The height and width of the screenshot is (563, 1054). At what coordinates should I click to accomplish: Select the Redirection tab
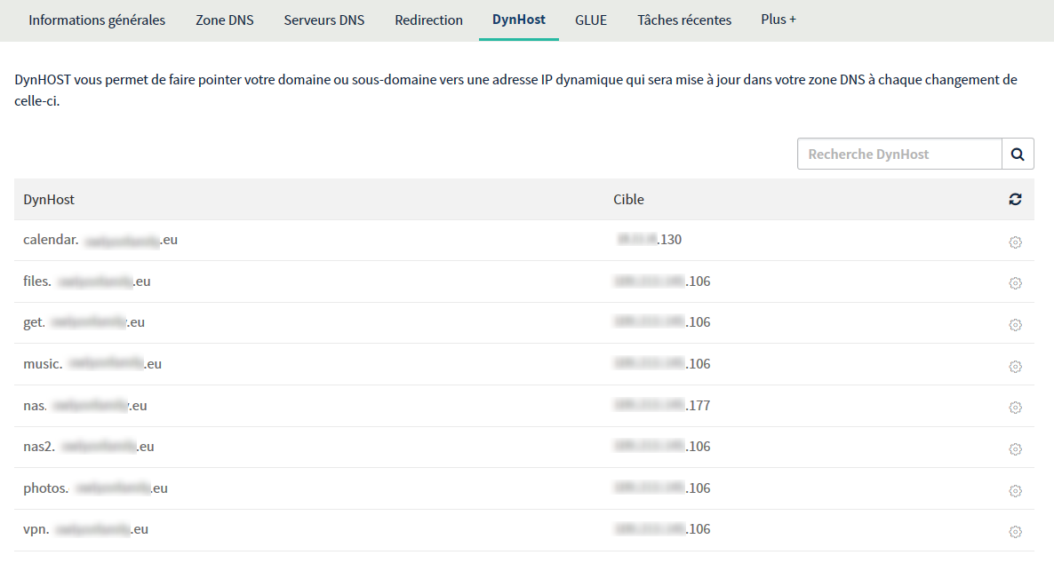(x=428, y=20)
